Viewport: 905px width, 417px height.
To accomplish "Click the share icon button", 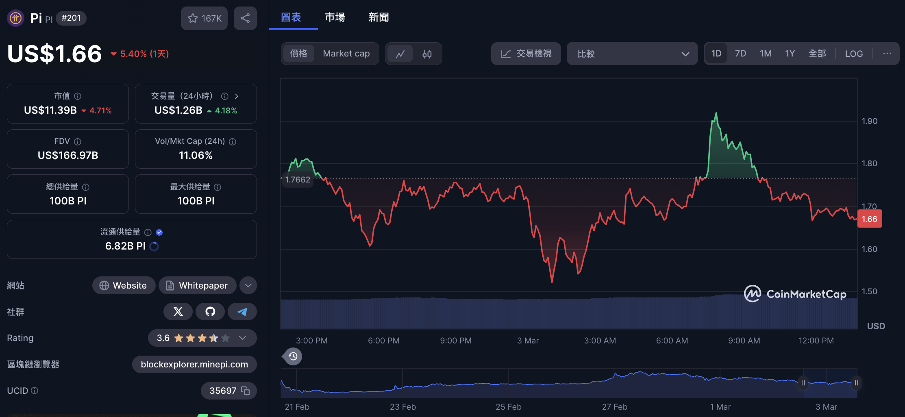I will point(245,18).
